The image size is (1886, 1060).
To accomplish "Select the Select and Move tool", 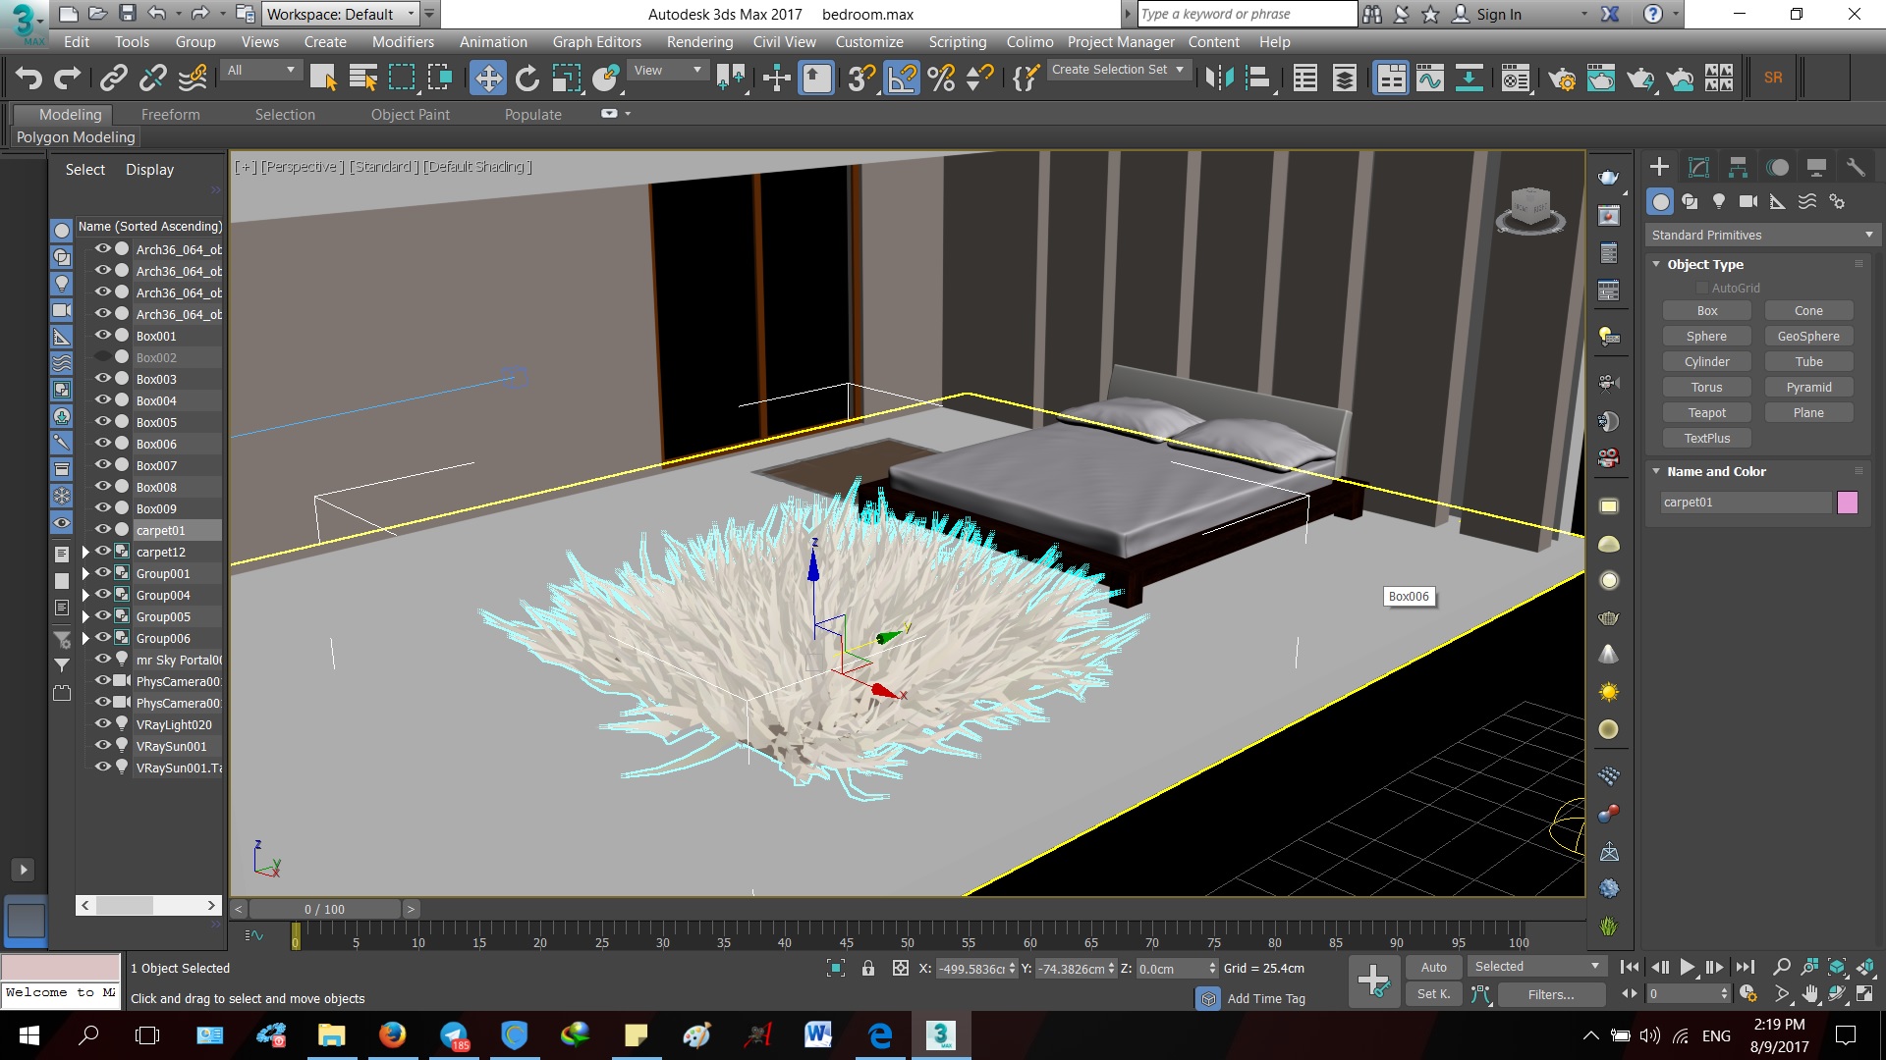I will [488, 78].
